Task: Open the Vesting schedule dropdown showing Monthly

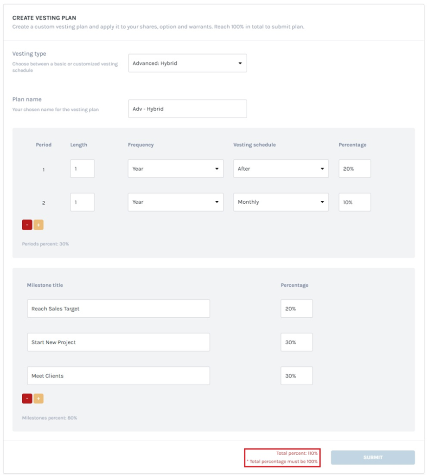Action: [280, 202]
